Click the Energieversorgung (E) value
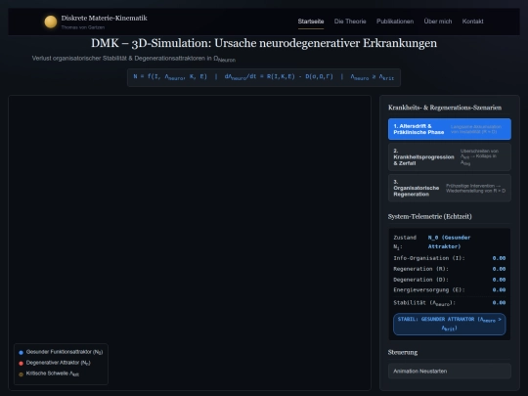The height and width of the screenshot is (396, 528). click(499, 290)
